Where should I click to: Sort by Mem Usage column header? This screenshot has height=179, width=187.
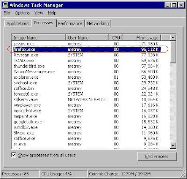(142, 38)
